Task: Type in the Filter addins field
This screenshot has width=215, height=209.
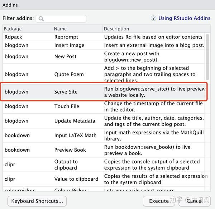Action: pyautogui.click(x=64, y=19)
